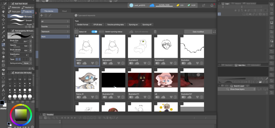Play the timeline animation
Image resolution: width=275 pixels, height=128 pixels.
click(x=68, y=118)
